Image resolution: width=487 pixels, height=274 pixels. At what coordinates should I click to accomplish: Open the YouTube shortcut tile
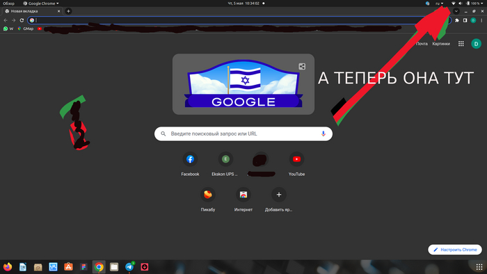point(296,164)
